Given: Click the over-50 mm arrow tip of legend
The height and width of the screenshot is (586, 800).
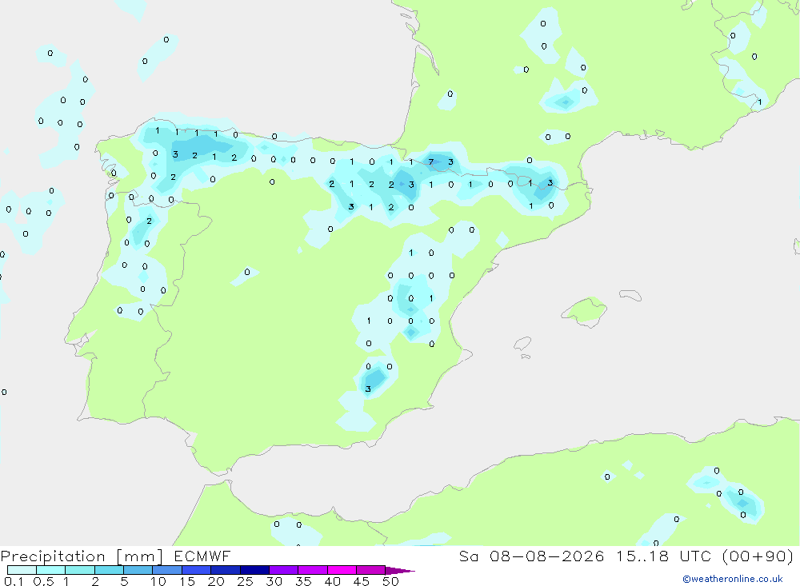Looking at the screenshot, I should click(x=400, y=571).
